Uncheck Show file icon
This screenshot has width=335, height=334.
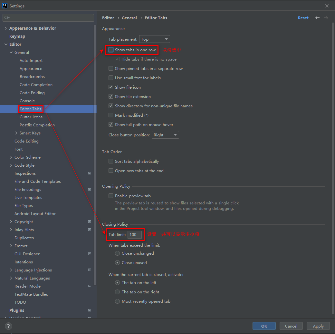pos(111,87)
